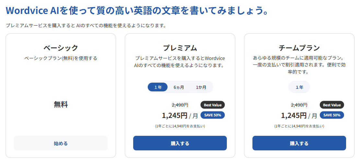Click the SAVE 50% badge in チームプラン
Image resolution: width=361 pixels, height=164 pixels.
click(x=332, y=115)
